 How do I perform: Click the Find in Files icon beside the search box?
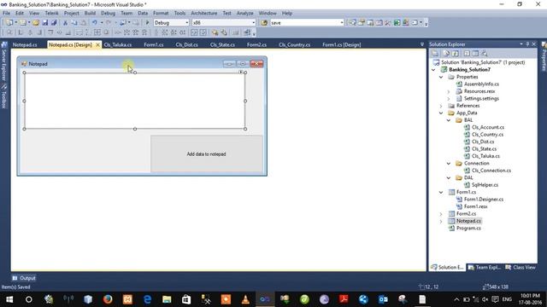pyautogui.click(x=264, y=23)
